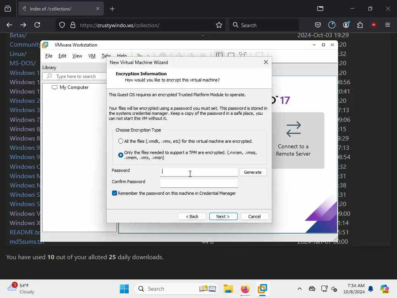This screenshot has width=397, height=298.
Task: Open the Windows Start menu
Action: (x=124, y=289)
